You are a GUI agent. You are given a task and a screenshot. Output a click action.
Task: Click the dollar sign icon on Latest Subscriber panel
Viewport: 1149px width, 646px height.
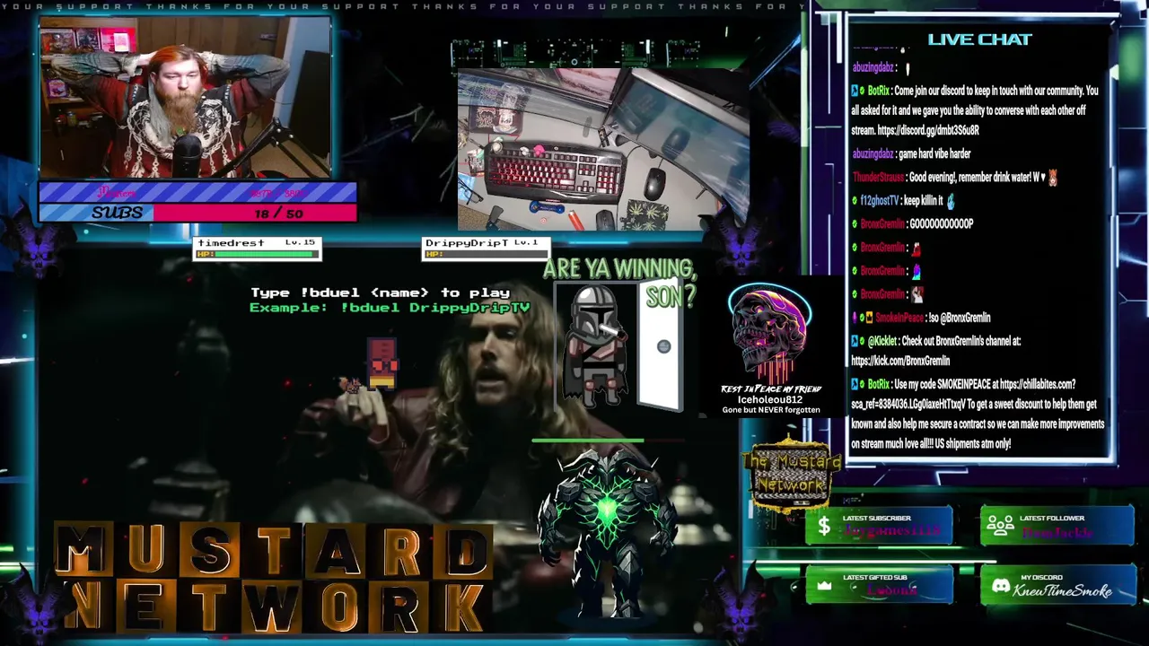tap(824, 527)
